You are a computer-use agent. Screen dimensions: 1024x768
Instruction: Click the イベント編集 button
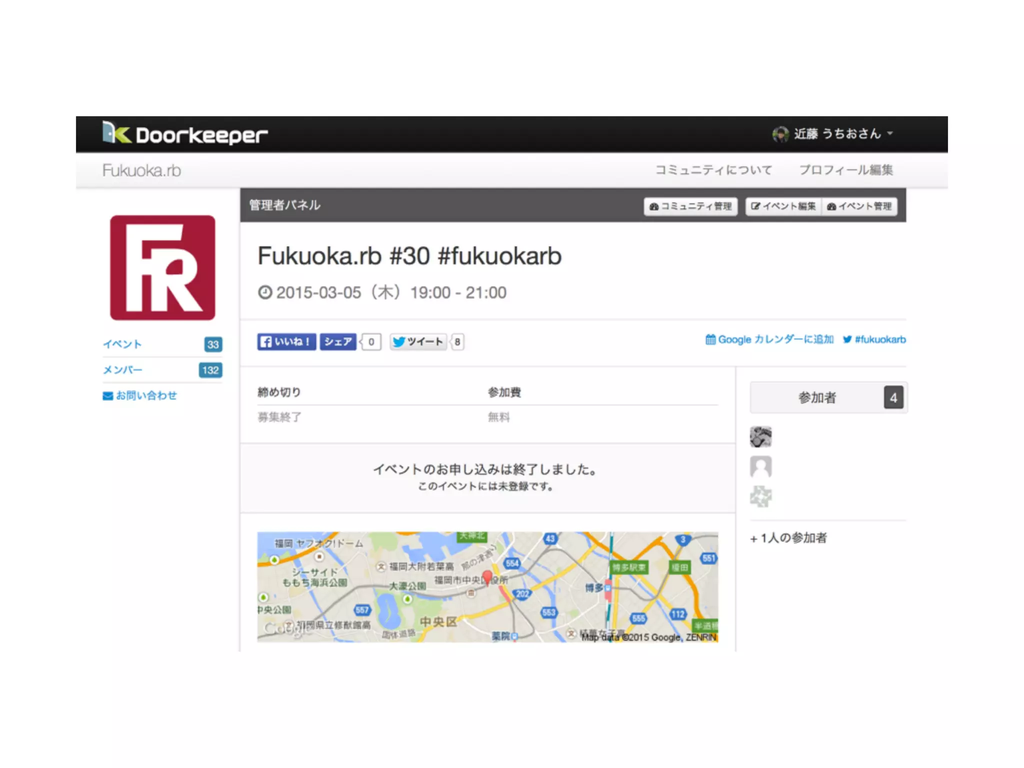(x=783, y=206)
